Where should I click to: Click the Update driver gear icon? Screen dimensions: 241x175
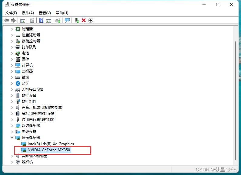pyautogui.click(x=58, y=20)
